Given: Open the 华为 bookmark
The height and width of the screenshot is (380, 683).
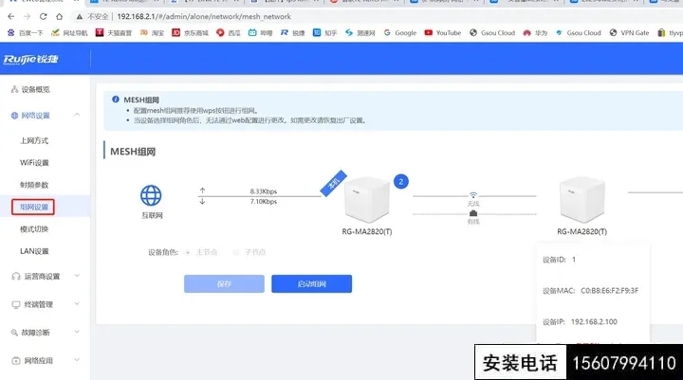Looking at the screenshot, I should tap(535, 32).
